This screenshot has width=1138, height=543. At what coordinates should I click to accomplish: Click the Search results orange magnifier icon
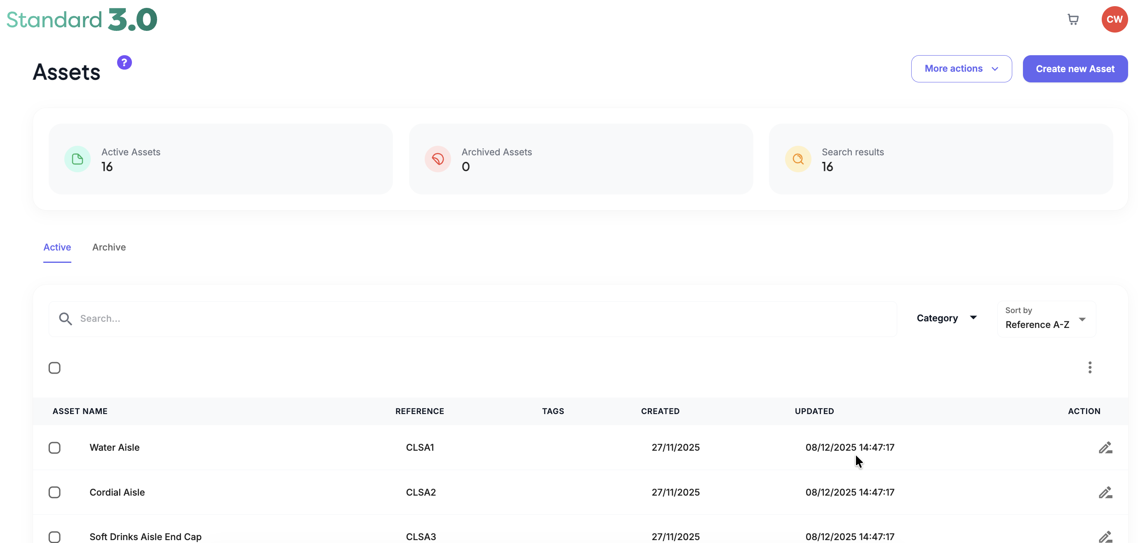(798, 159)
